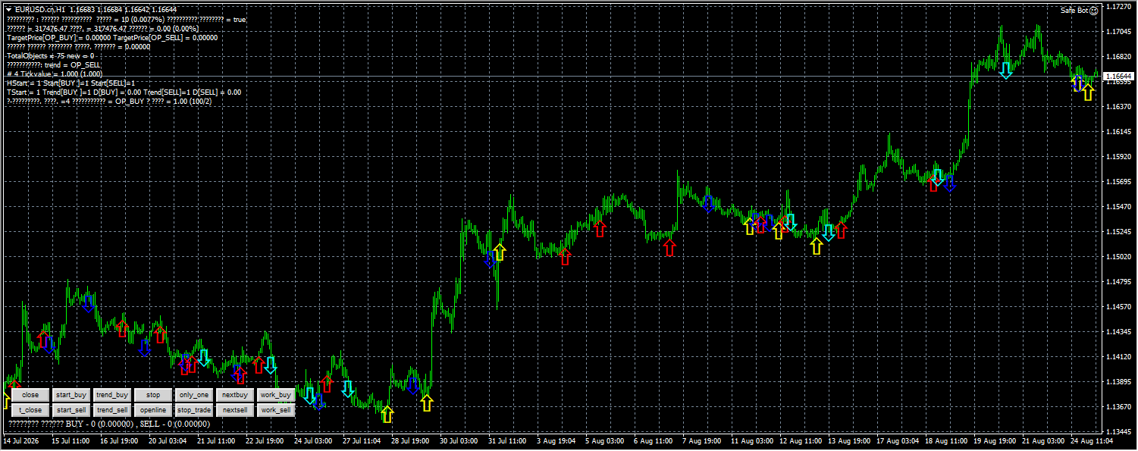
Task: Click the 30 Jul 03:00 time label
Action: tap(459, 440)
